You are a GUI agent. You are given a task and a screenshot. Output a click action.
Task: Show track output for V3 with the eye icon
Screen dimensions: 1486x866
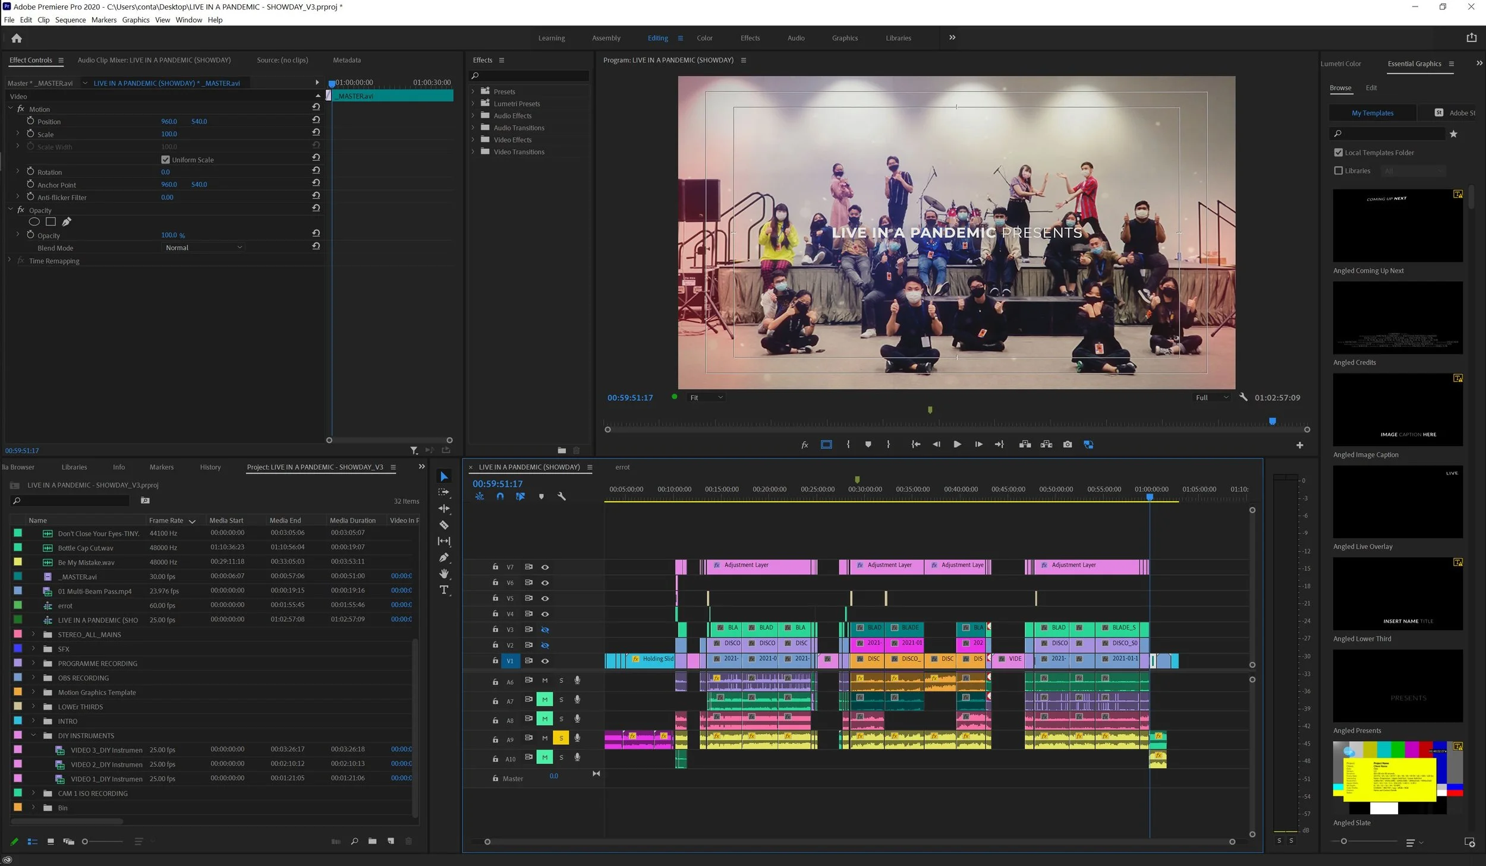[545, 629]
